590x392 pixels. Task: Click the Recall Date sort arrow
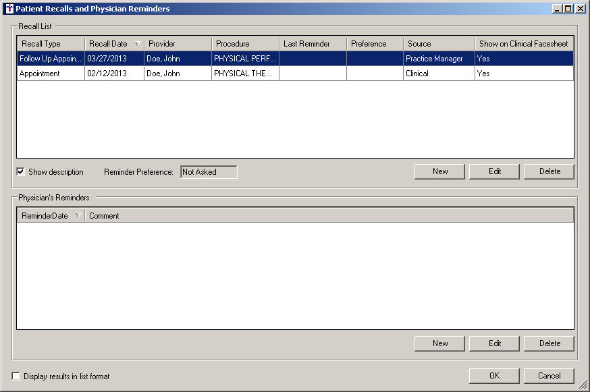[137, 44]
